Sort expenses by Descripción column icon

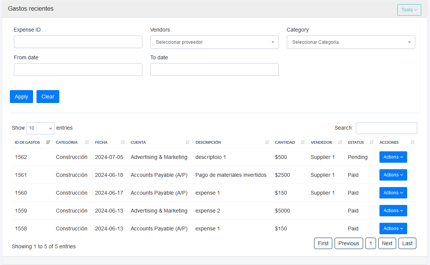coord(267,142)
